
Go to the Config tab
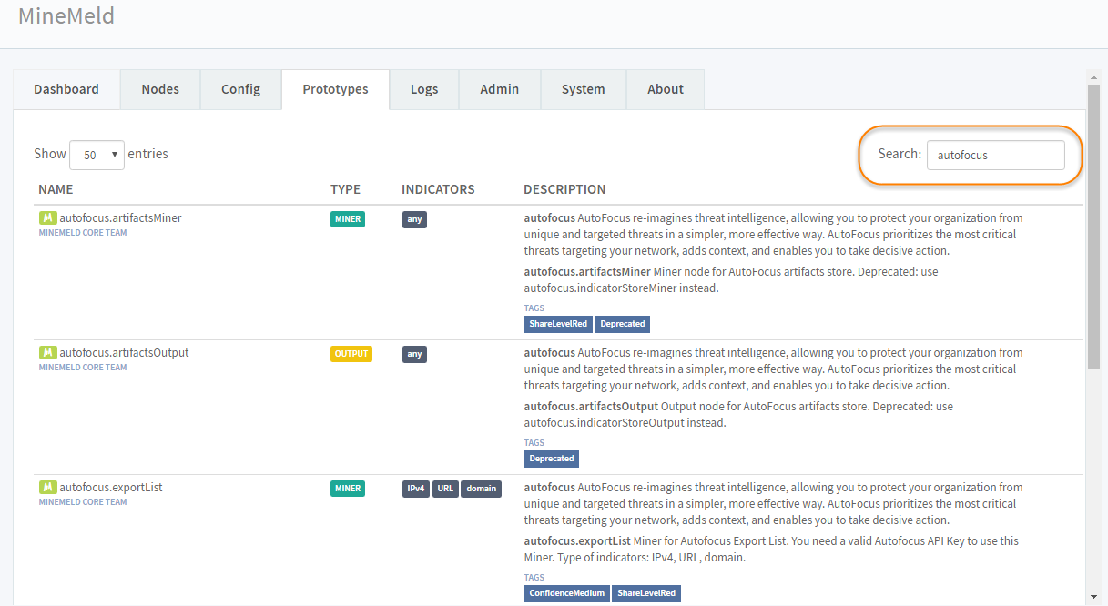tap(240, 89)
